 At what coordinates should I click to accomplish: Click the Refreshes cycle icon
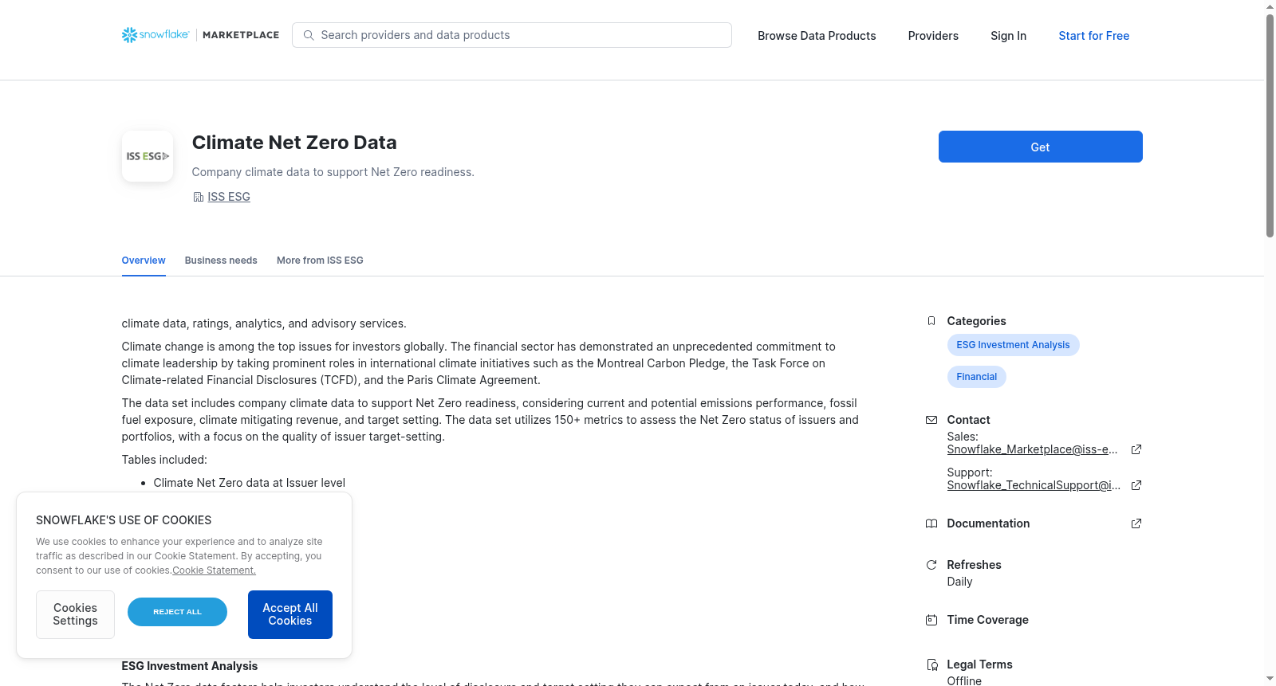point(931,565)
